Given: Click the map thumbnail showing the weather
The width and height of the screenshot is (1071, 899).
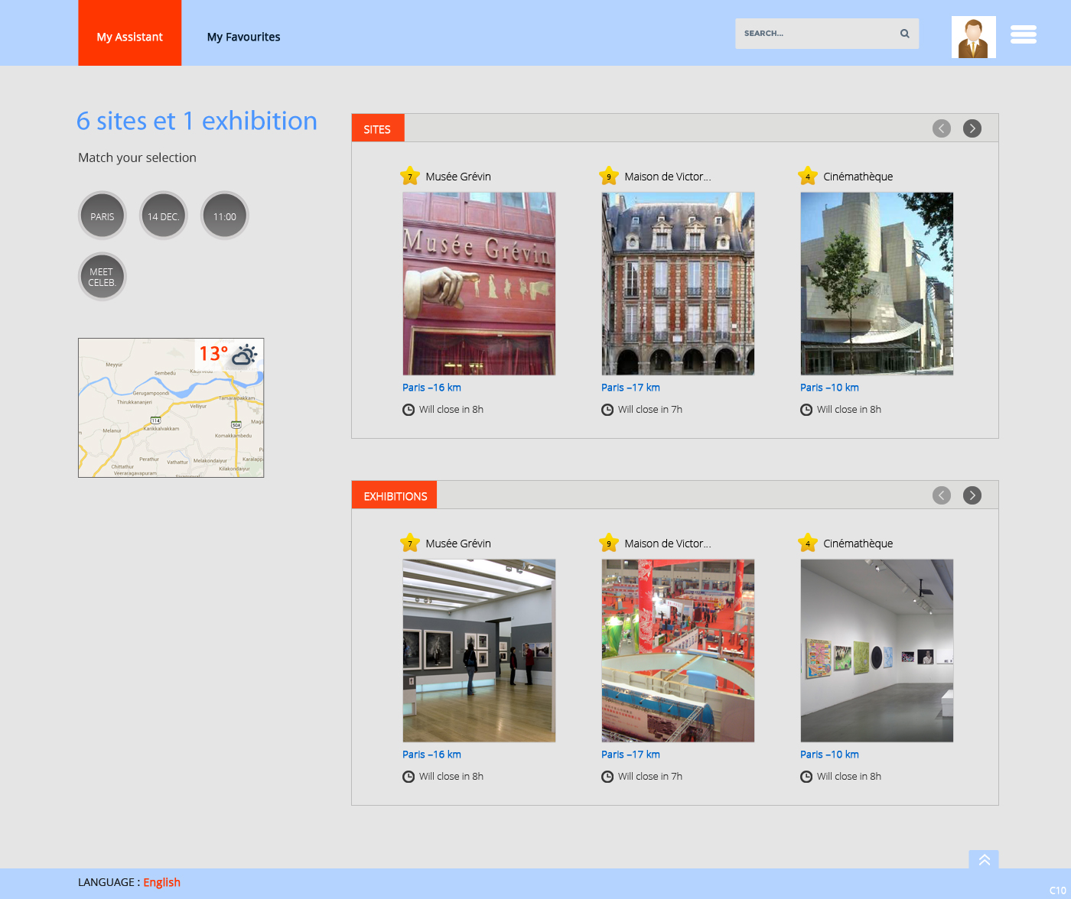Looking at the screenshot, I should [171, 407].
